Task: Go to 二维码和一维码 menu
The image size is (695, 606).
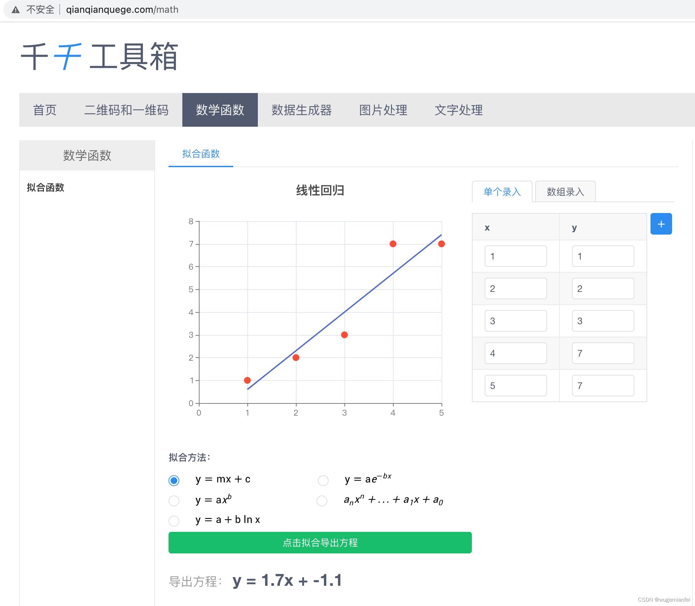Action: click(126, 110)
